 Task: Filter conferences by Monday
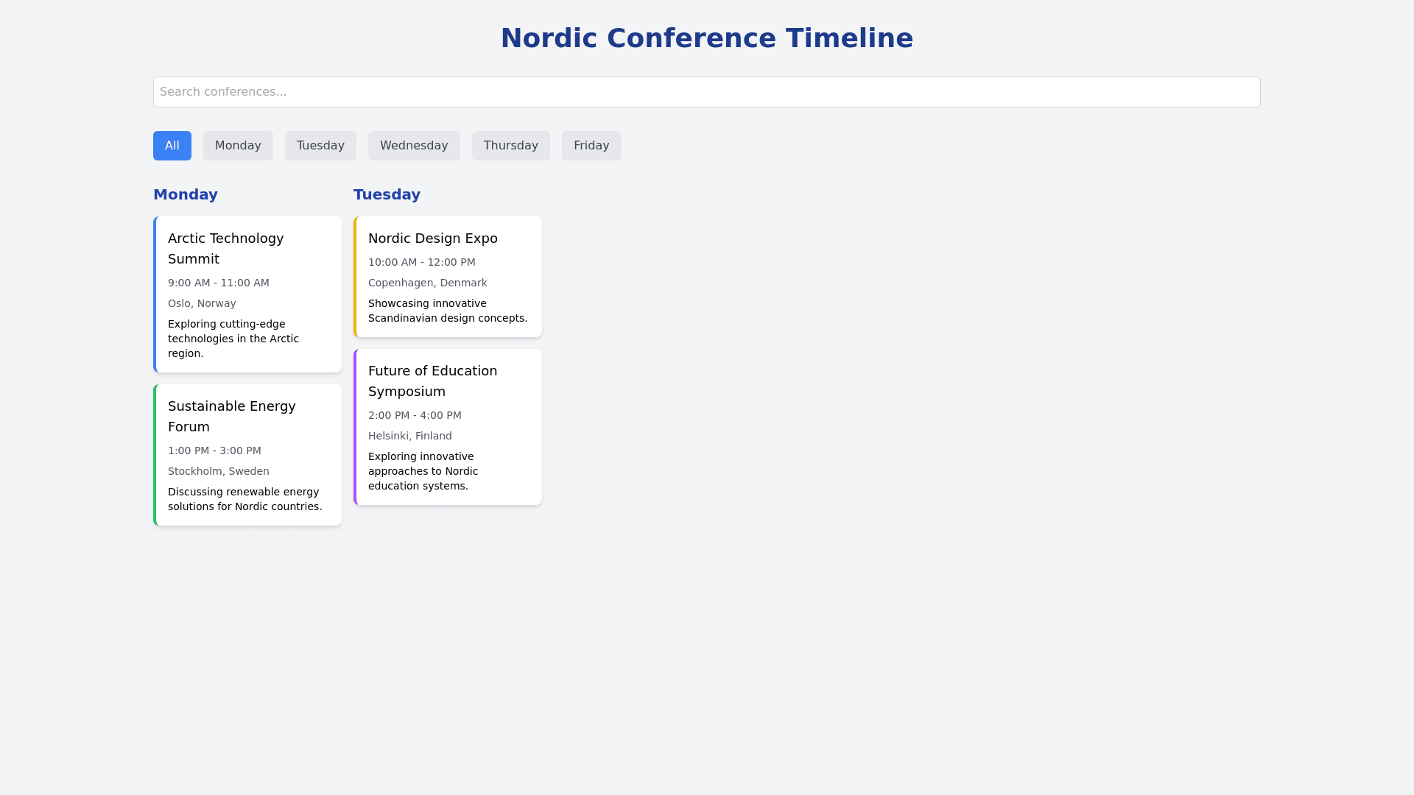(x=238, y=146)
